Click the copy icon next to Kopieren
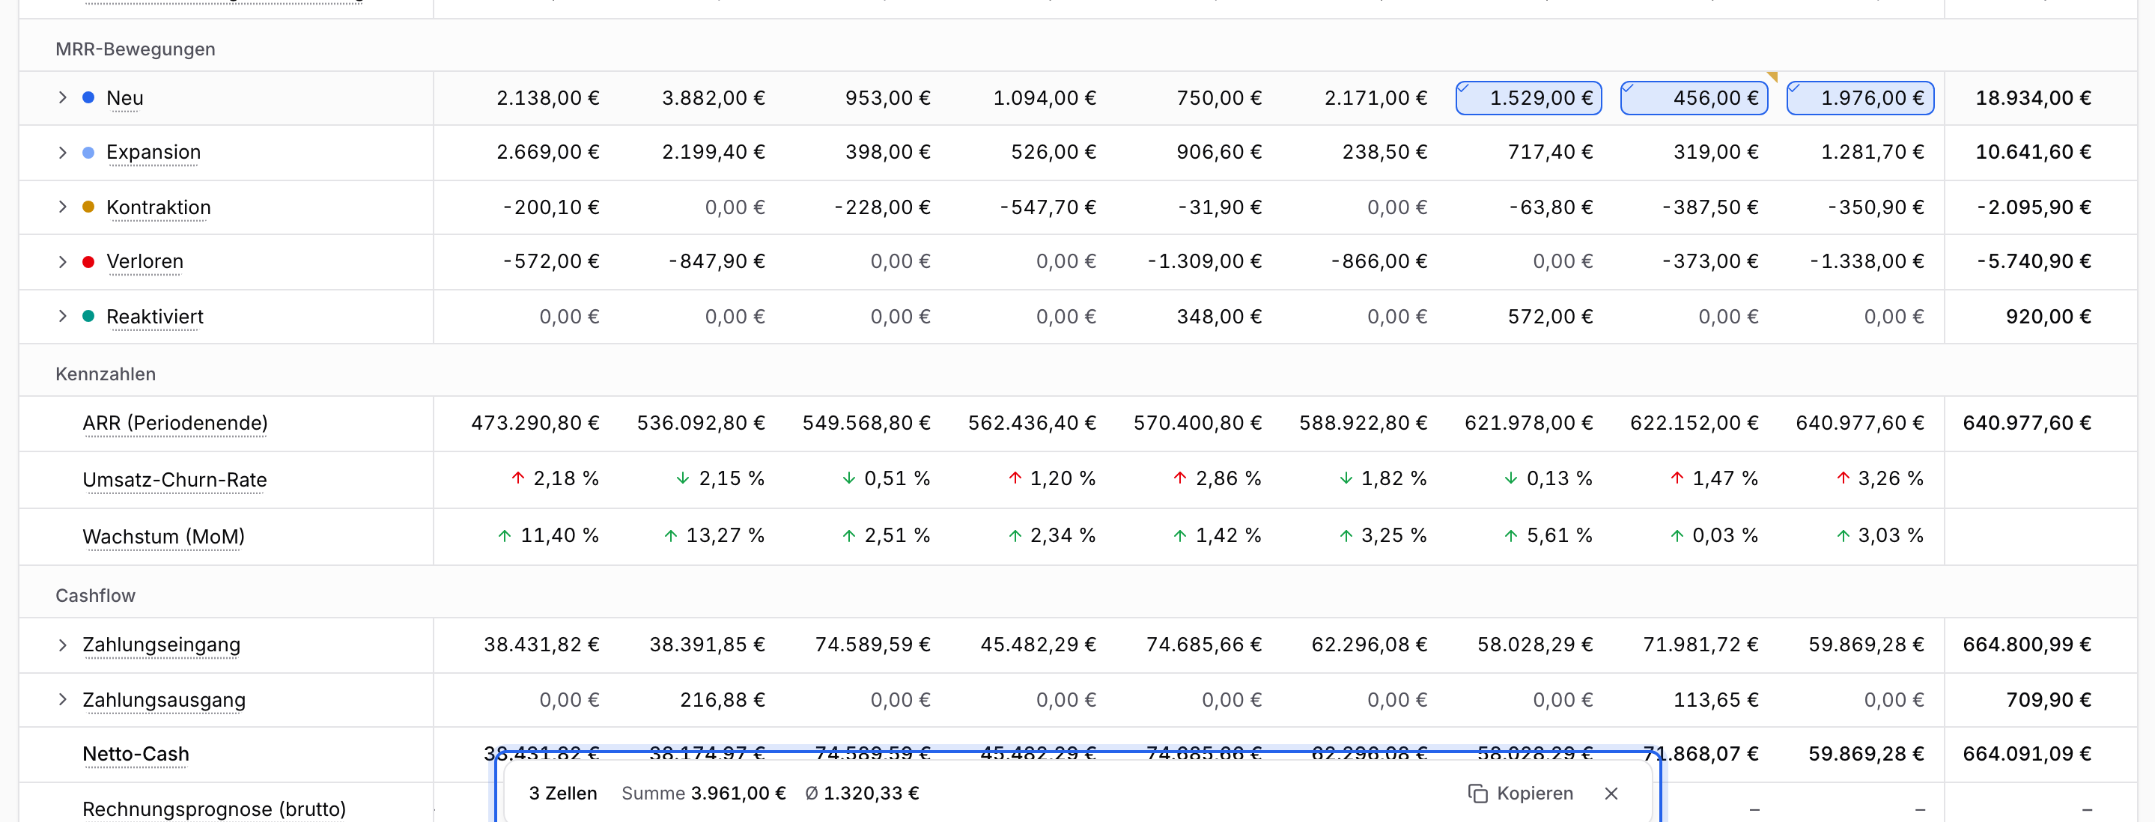Image resolution: width=2155 pixels, height=822 pixels. point(1478,793)
